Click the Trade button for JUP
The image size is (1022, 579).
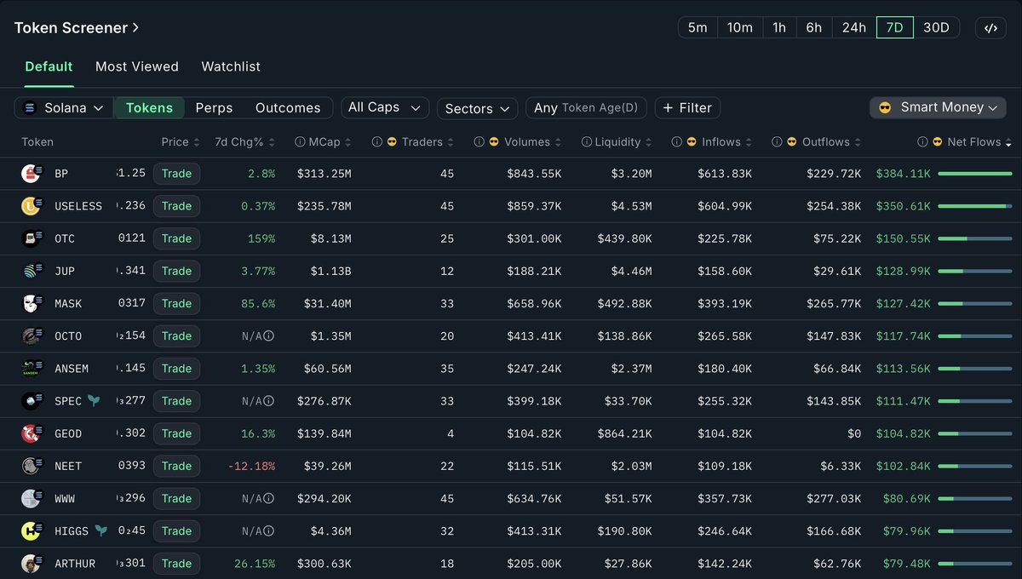(176, 271)
